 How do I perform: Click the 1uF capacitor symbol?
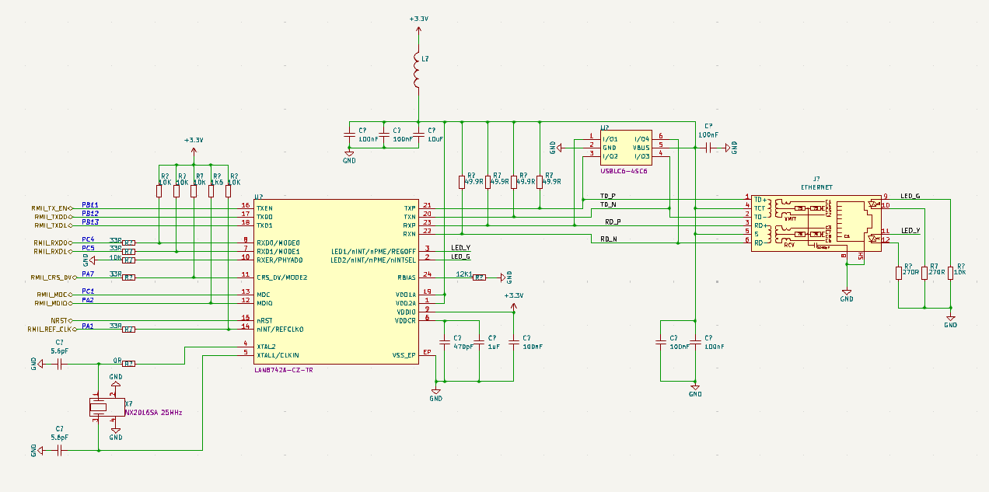480,341
